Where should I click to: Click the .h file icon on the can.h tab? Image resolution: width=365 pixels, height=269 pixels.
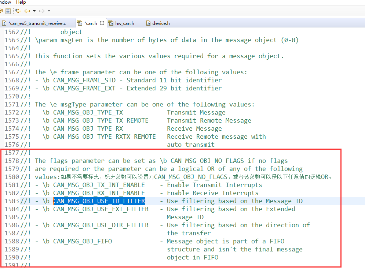(80, 23)
